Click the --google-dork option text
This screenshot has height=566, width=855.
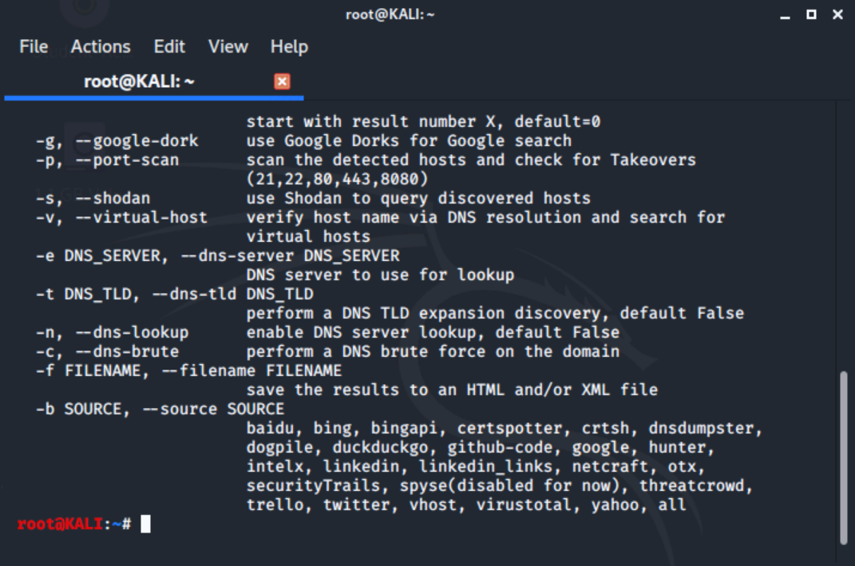pos(137,141)
